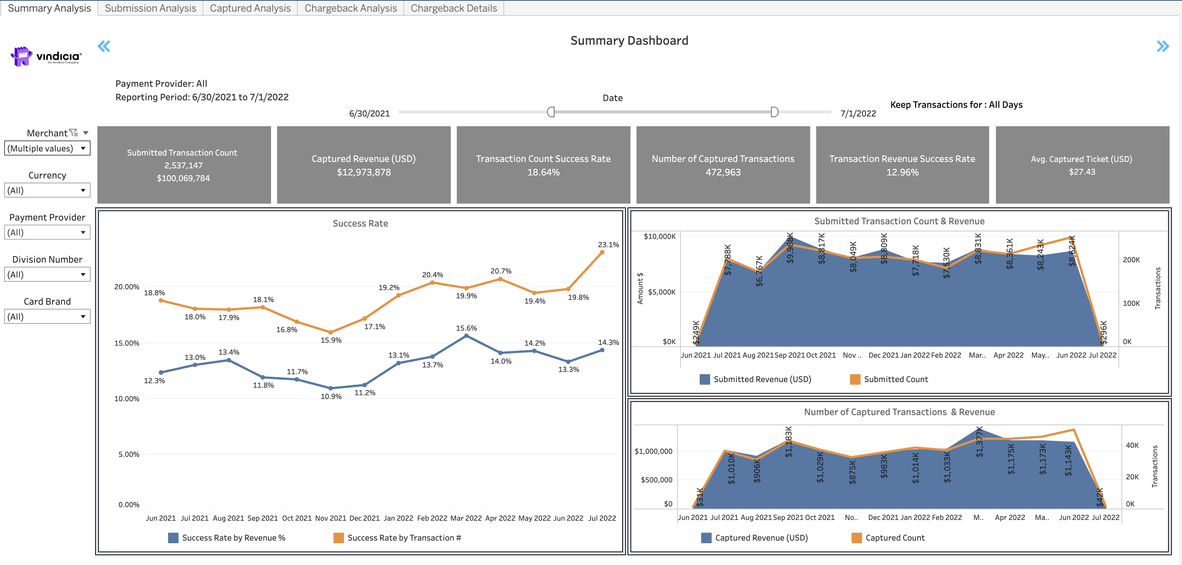The height and width of the screenshot is (565, 1182).
Task: Click Number of Captured Transactions & Revenue title
Action: pyautogui.click(x=899, y=412)
